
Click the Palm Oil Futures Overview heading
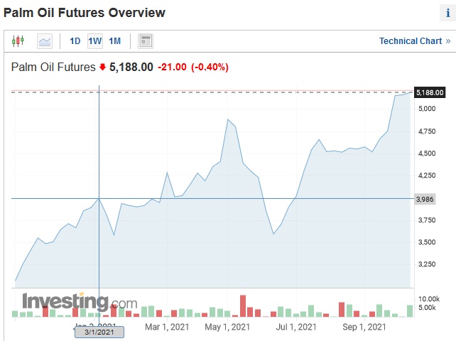coord(85,13)
